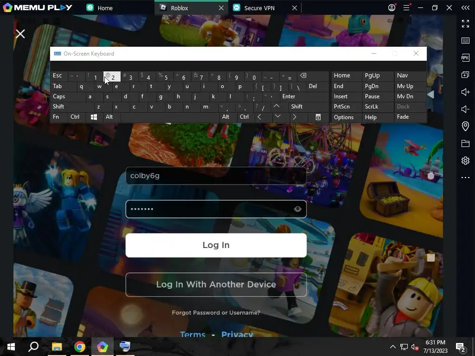
Task: Open the Terms link
Action: (x=193, y=334)
